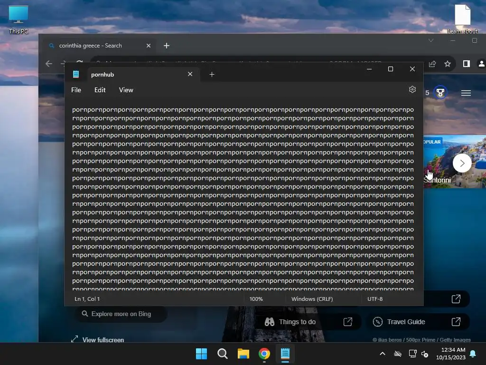Open the View menu in Notepad

pyautogui.click(x=126, y=90)
